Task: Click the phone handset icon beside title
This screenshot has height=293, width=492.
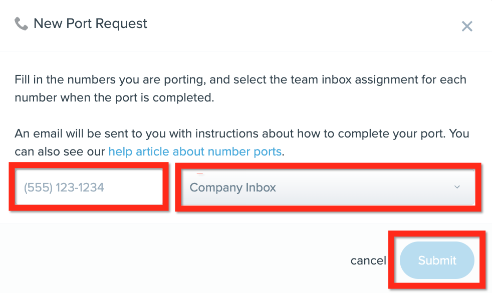Action: pyautogui.click(x=22, y=24)
